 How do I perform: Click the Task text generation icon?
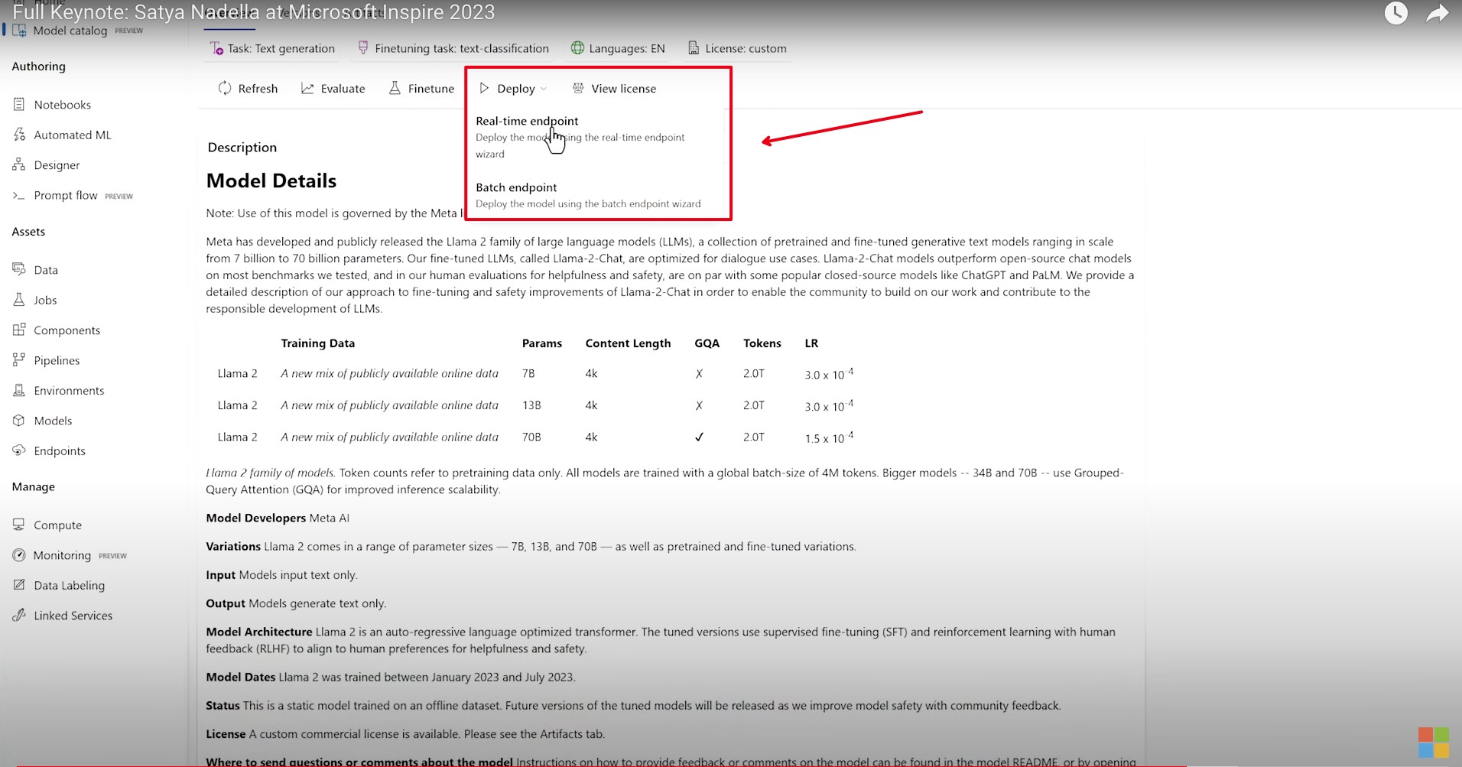[216, 48]
